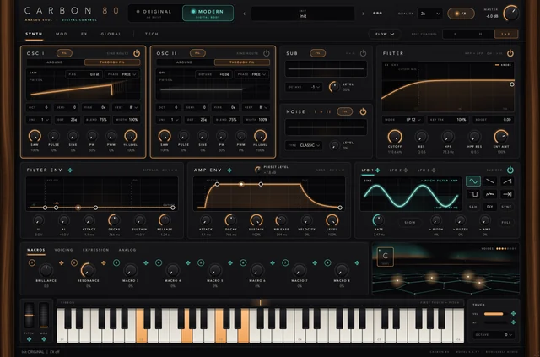540x357 pixels.
Task: Select random noise LFO waveform icon
Action: [490, 194]
